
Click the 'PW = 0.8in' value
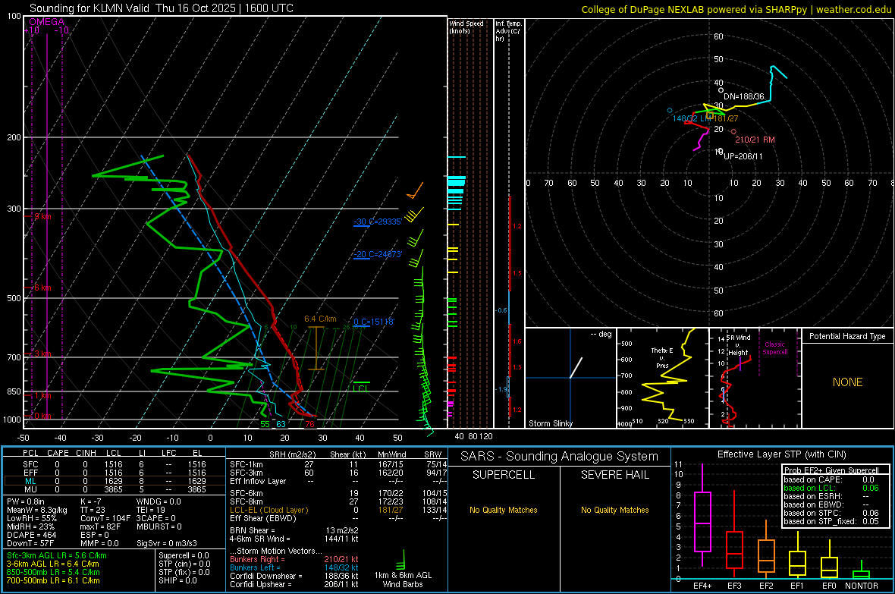pos(26,501)
